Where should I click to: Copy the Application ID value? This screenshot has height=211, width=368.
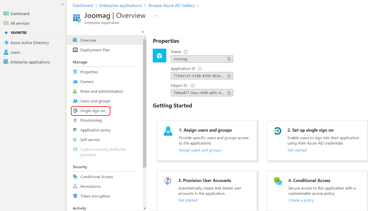229,76
